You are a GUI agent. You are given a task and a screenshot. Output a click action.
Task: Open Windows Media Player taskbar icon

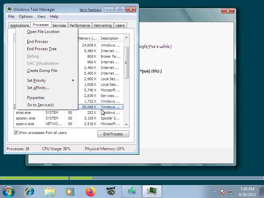(70, 192)
